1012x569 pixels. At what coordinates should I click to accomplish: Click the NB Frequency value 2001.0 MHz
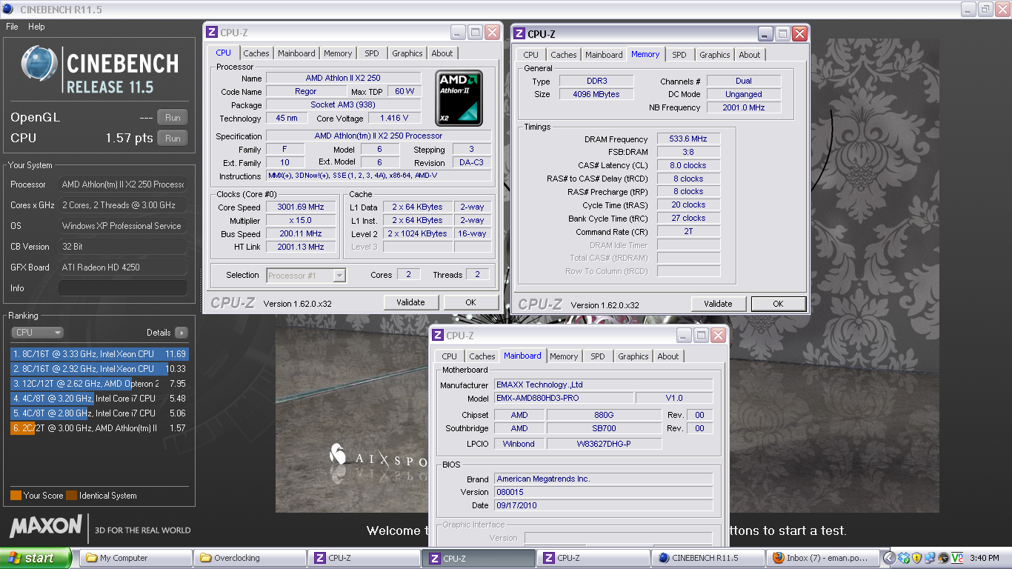coord(743,107)
